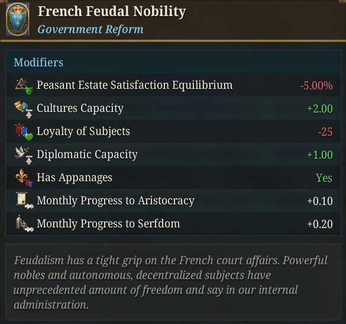Click the French Feudal Nobility title
Screen dimensions: 346x324
pos(112,11)
